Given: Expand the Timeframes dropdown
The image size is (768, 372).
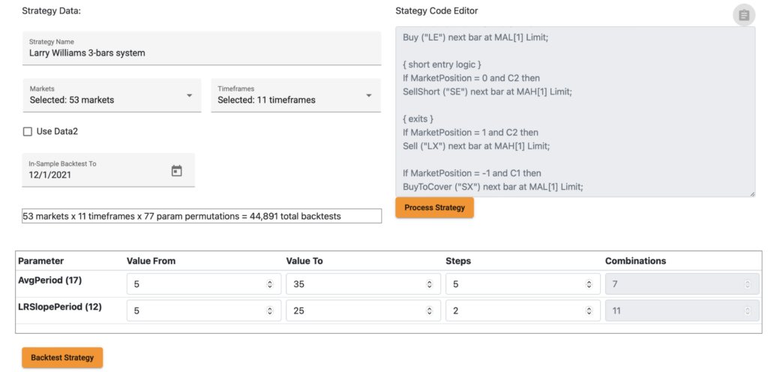Looking at the screenshot, I should point(295,95).
